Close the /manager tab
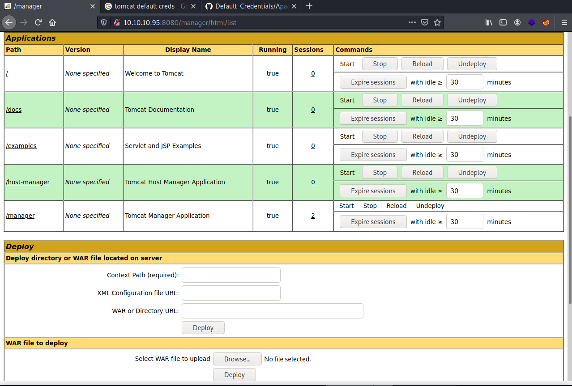Screen dimensions: 572x386 tap(93, 6)
